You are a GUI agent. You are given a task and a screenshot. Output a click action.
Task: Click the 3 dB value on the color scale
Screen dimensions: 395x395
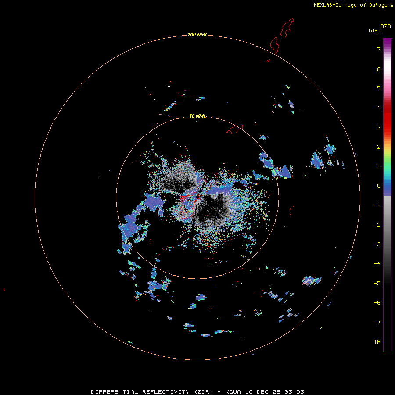tap(379, 127)
